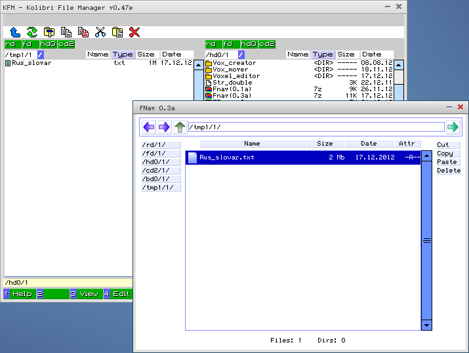This screenshot has height=353, width=469.
Task: Sort fNav list by Size column header
Action: (x=325, y=143)
